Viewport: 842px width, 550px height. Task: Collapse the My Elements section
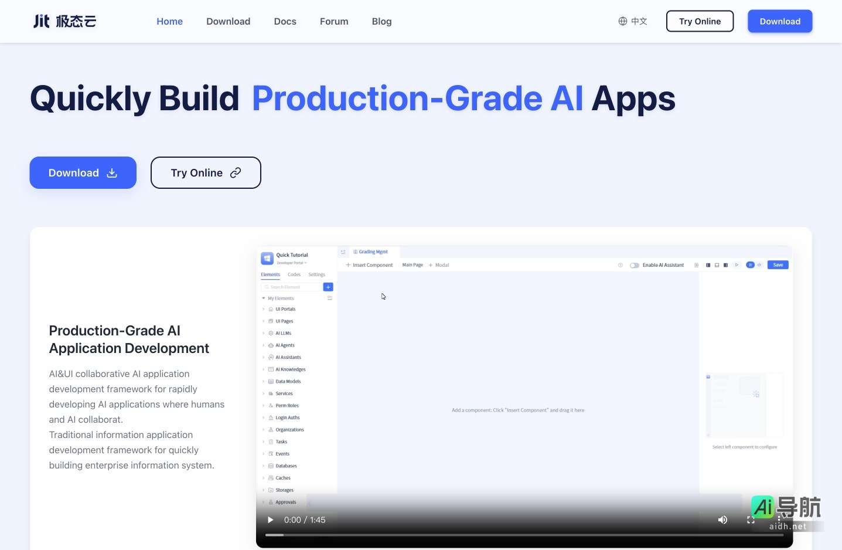pos(264,298)
